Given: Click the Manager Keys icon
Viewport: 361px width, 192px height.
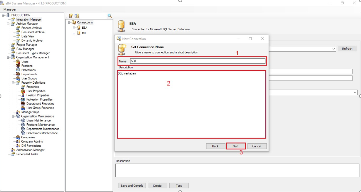Looking at the screenshot, I should point(18,112).
